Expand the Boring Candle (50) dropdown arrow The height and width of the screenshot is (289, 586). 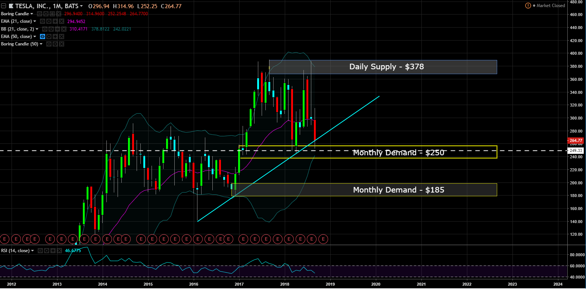(x=41, y=44)
